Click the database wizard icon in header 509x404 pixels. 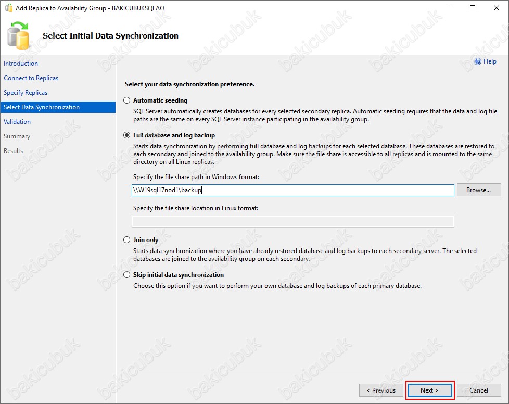click(x=18, y=36)
